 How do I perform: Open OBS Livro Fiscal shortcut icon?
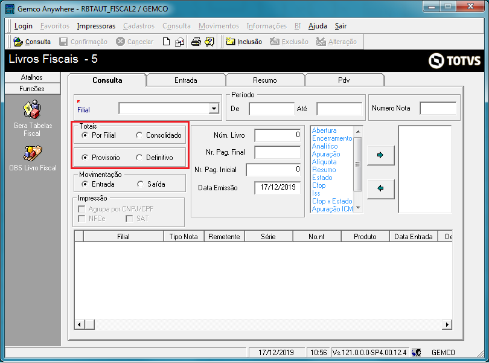(x=33, y=153)
